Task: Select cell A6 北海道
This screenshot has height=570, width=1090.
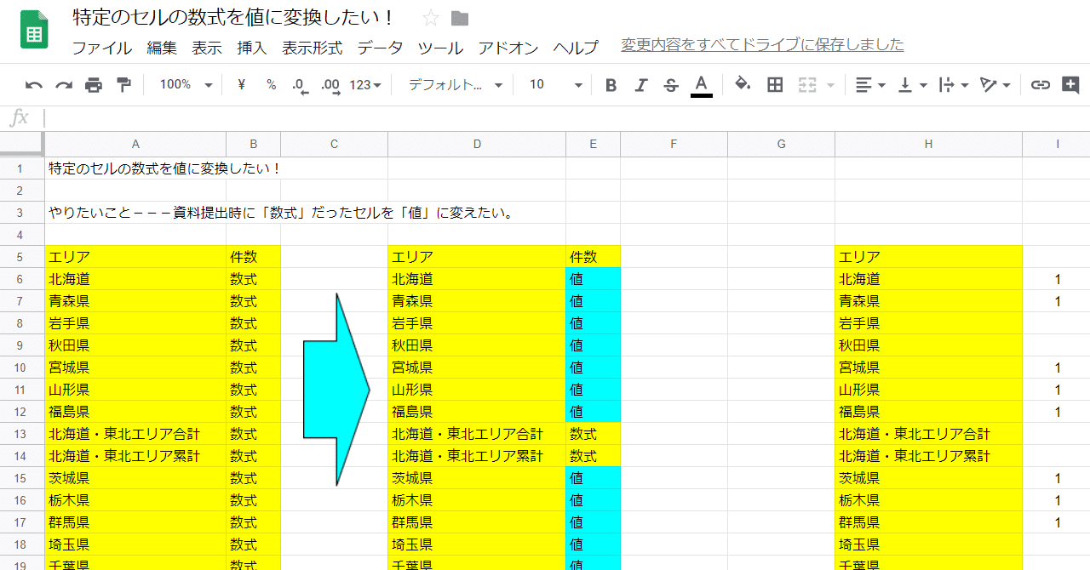Action: [135, 279]
